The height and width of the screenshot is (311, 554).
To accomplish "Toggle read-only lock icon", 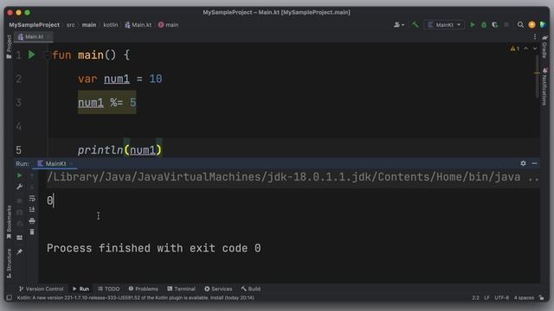I will click(542, 297).
